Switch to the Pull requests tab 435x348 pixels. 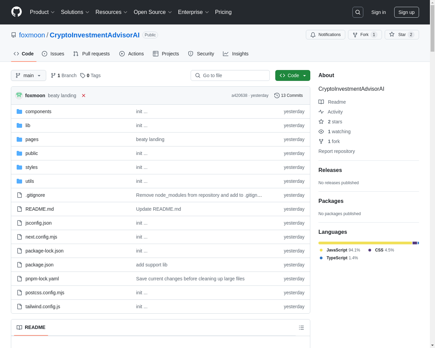[x=91, y=54]
